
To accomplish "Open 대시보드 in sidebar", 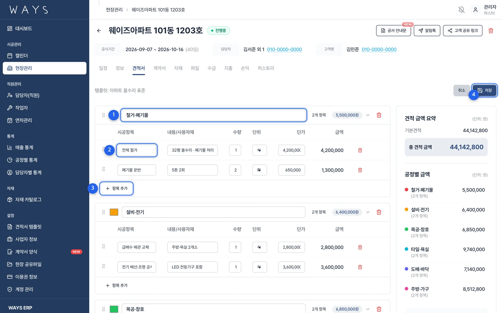I will (45, 28).
